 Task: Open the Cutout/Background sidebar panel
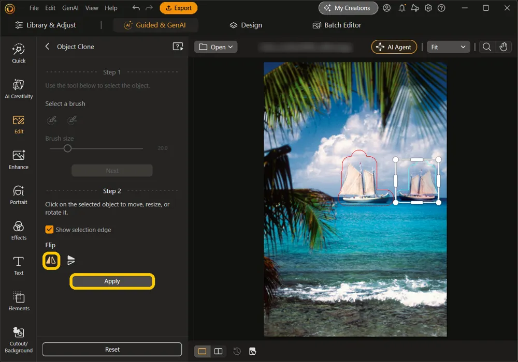pos(19,340)
